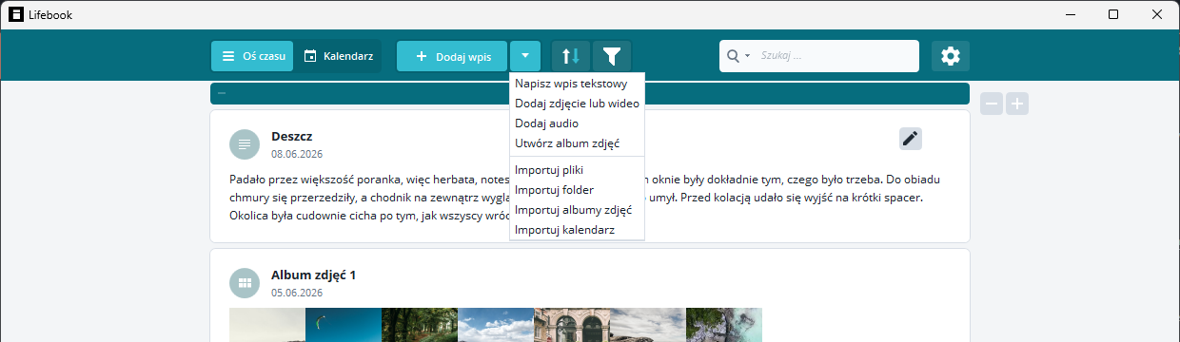Open settings with the gear icon
The height and width of the screenshot is (342, 1180).
click(950, 56)
